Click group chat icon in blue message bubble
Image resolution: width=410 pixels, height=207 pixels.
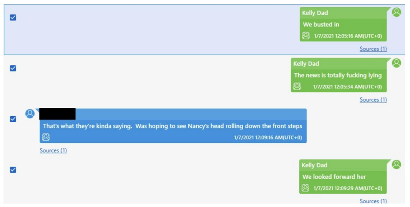pos(46,137)
